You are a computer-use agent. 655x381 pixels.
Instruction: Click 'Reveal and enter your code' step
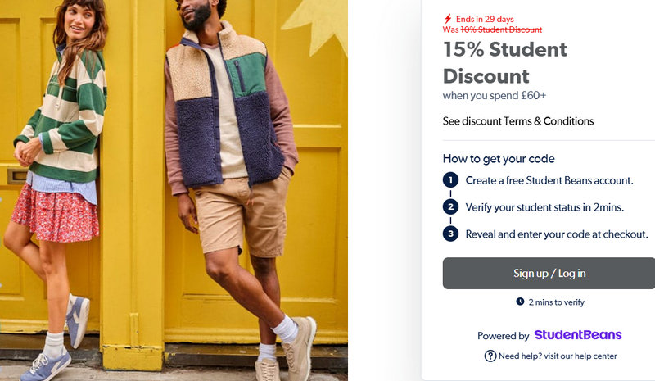pos(557,234)
